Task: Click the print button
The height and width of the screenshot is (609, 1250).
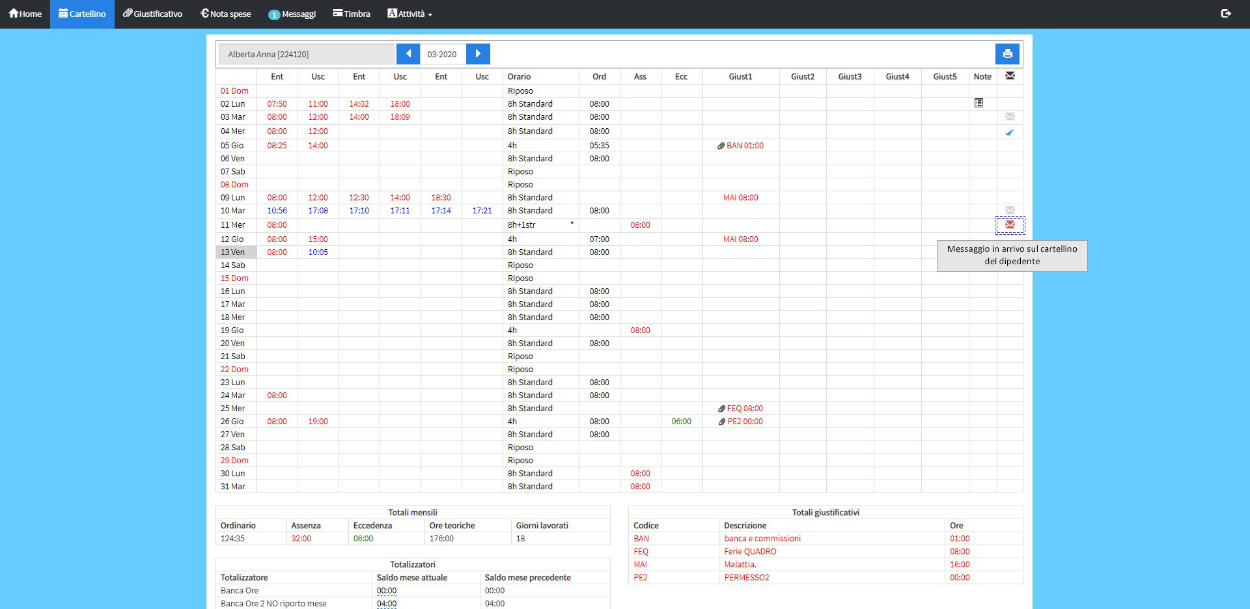Action: [x=1007, y=54]
